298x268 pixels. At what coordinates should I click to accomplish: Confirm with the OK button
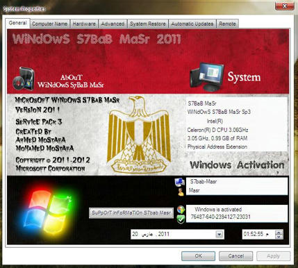tap(198, 256)
